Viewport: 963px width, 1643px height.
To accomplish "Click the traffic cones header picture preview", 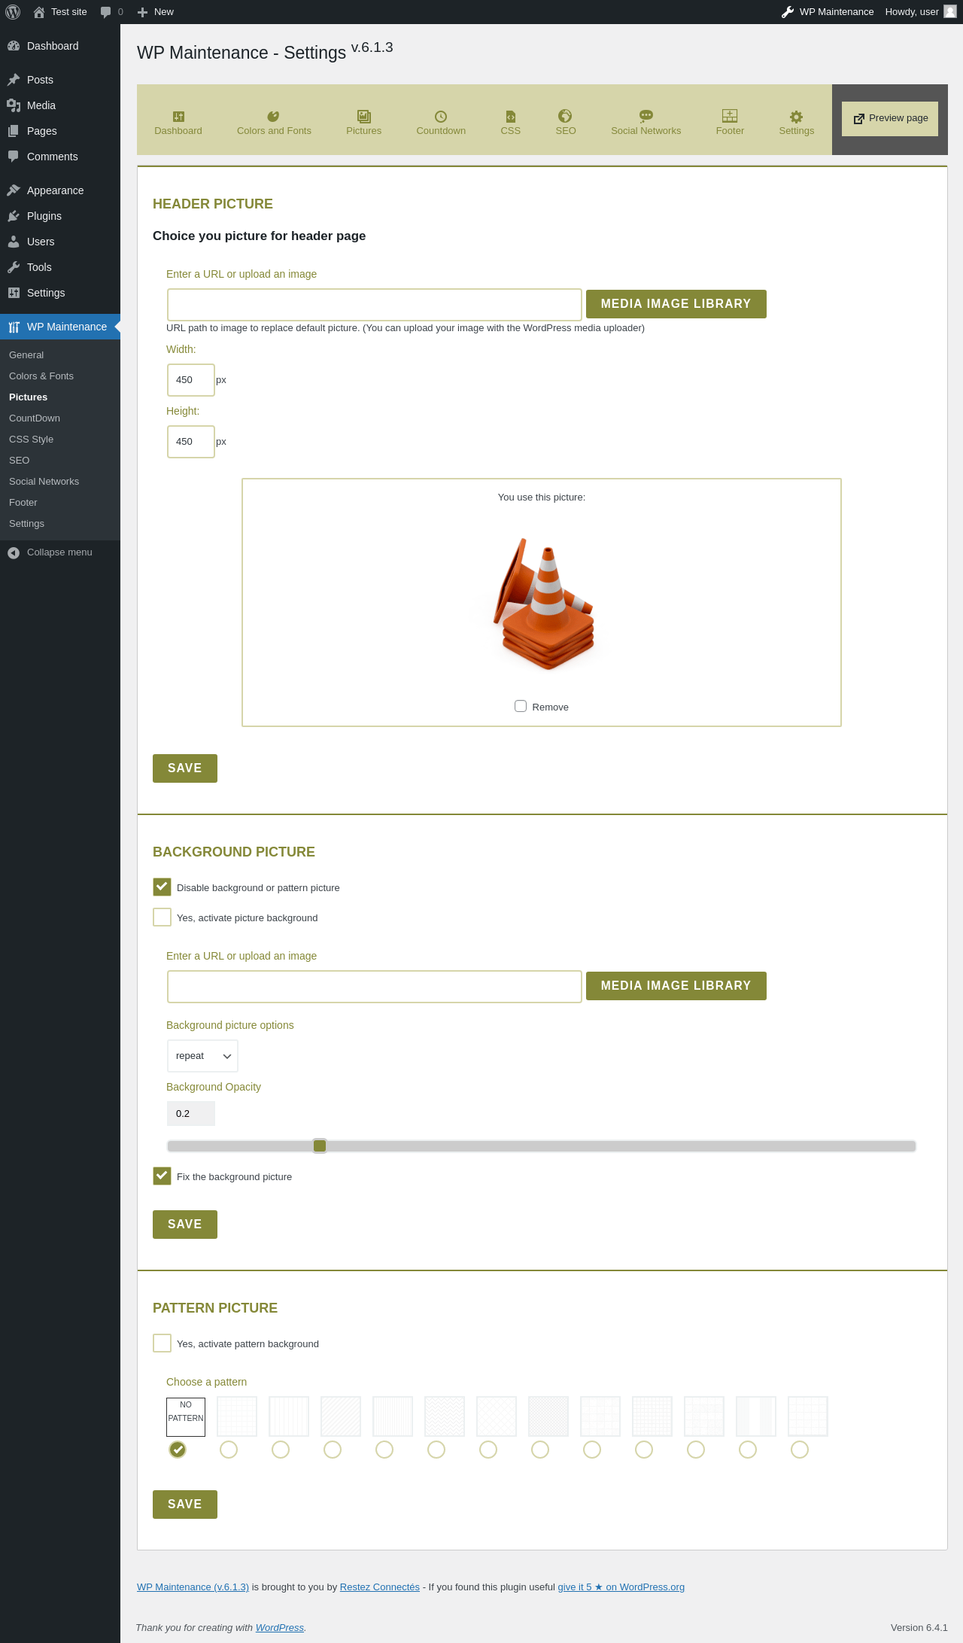I will click(x=543, y=603).
